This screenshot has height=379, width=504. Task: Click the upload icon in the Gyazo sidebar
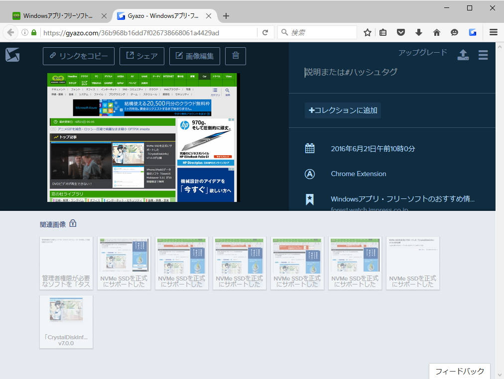point(463,55)
